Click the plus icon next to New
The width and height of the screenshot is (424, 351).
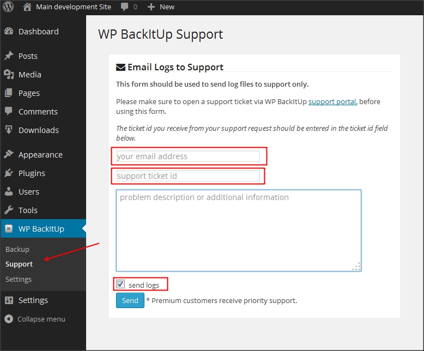pos(151,7)
